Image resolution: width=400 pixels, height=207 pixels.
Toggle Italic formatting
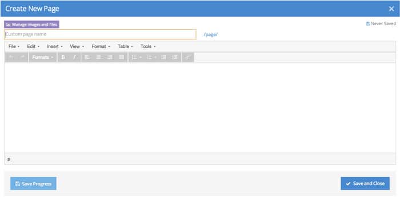pos(74,57)
